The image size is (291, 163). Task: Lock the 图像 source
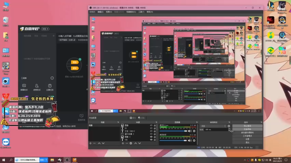(155, 125)
